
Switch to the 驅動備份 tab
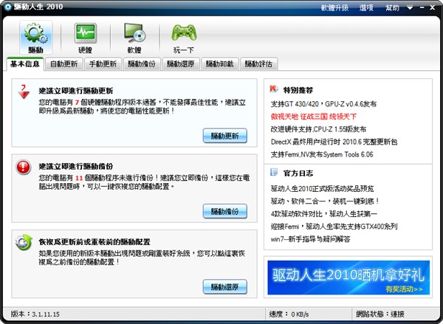[142, 64]
